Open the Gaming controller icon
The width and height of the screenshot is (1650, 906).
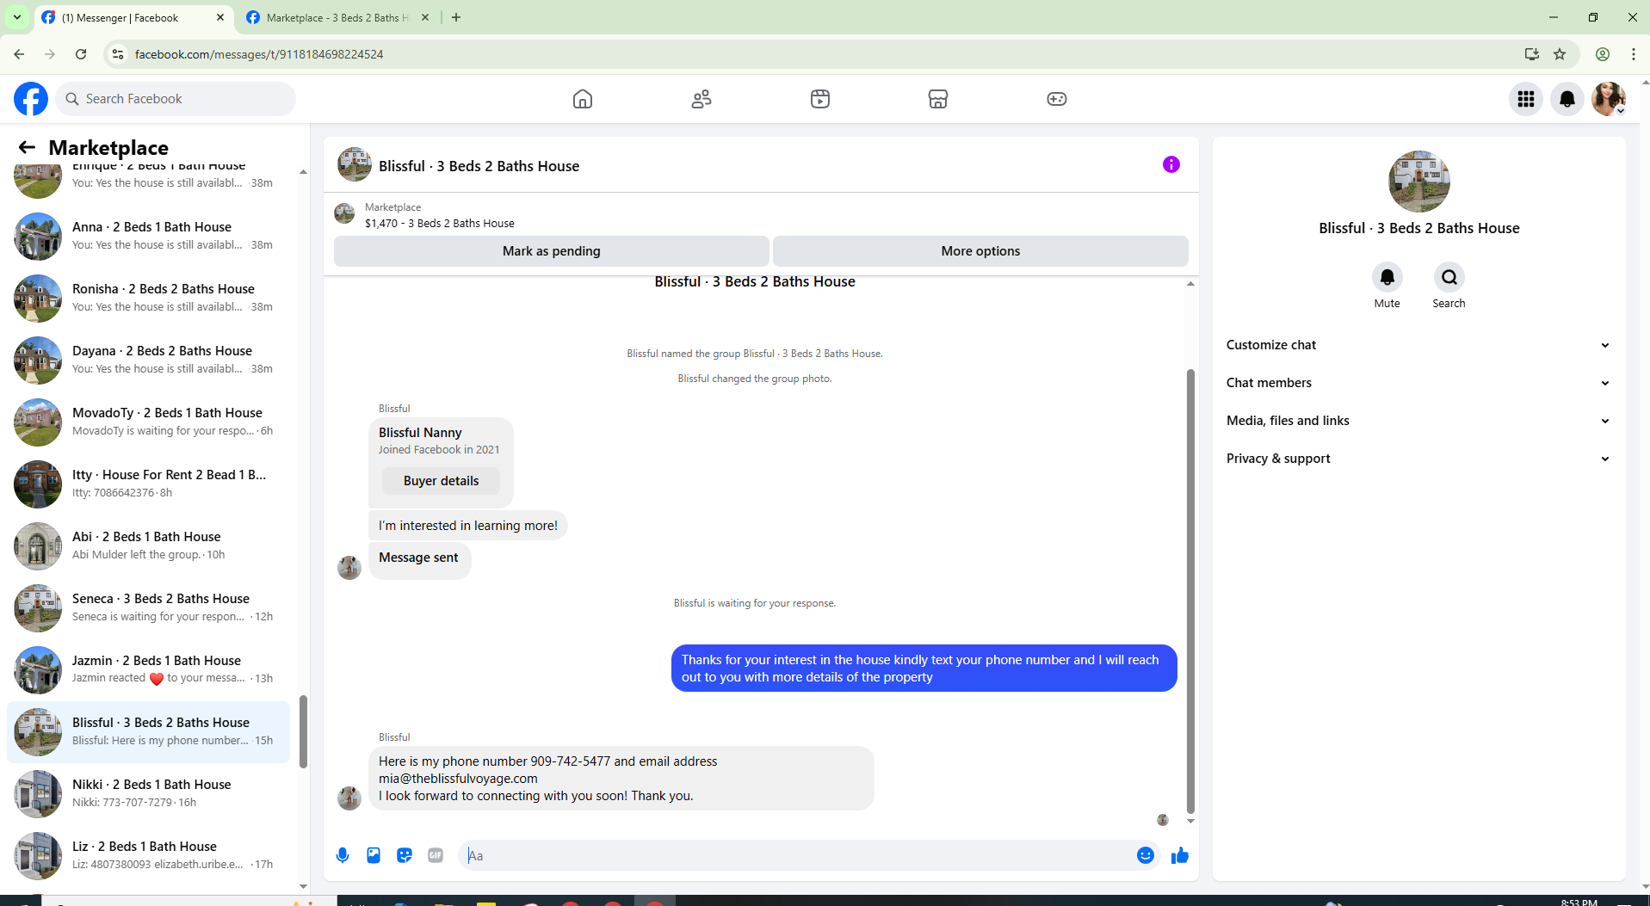[x=1057, y=99]
